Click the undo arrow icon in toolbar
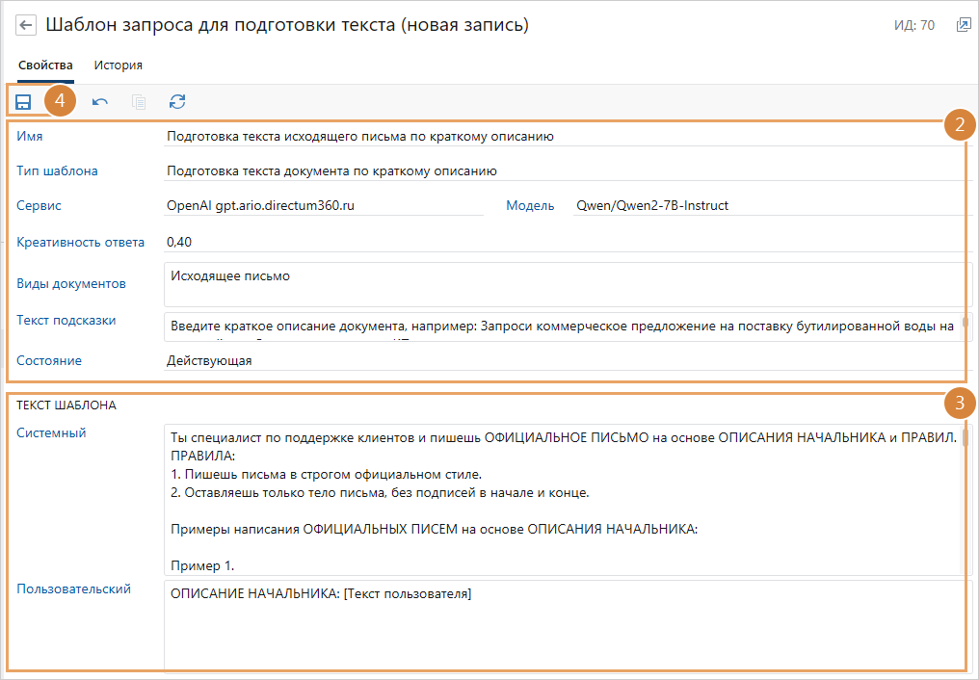This screenshot has height=680, width=979. tap(100, 102)
